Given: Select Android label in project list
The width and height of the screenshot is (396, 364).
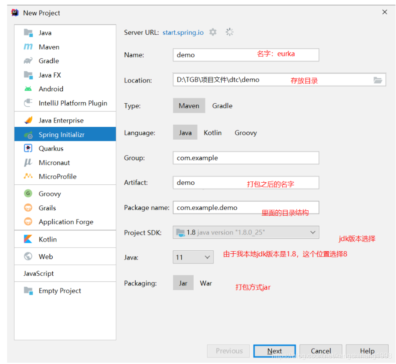Looking at the screenshot, I should pos(51,89).
